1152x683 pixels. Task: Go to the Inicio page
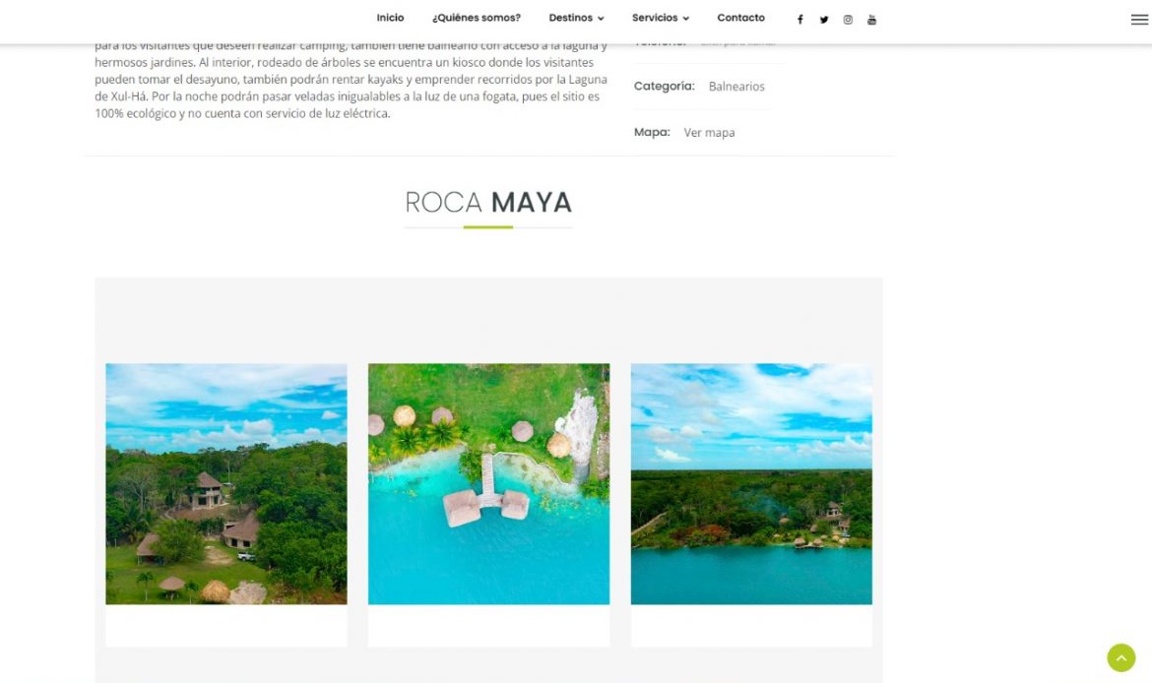tap(390, 18)
